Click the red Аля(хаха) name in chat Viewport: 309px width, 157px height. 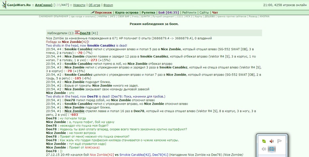92,147
